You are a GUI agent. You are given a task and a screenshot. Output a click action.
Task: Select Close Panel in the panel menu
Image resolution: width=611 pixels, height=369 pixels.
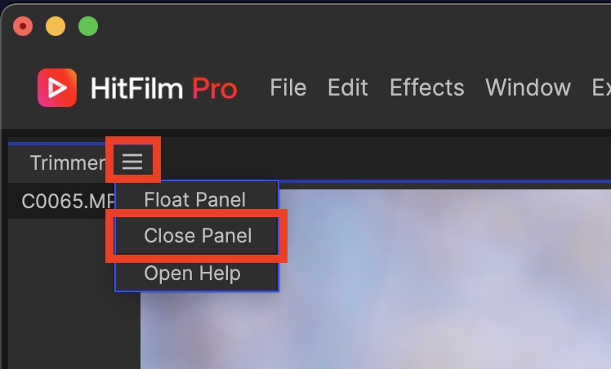[x=198, y=236]
